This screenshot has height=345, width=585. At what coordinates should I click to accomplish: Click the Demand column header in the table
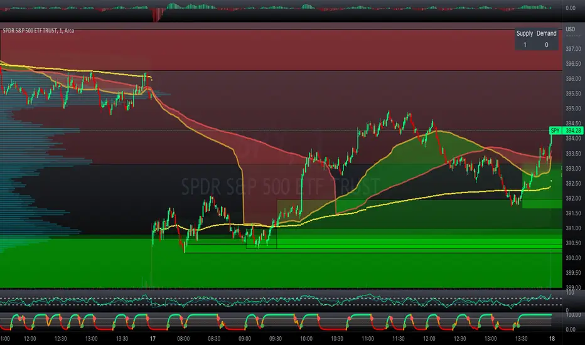click(547, 33)
